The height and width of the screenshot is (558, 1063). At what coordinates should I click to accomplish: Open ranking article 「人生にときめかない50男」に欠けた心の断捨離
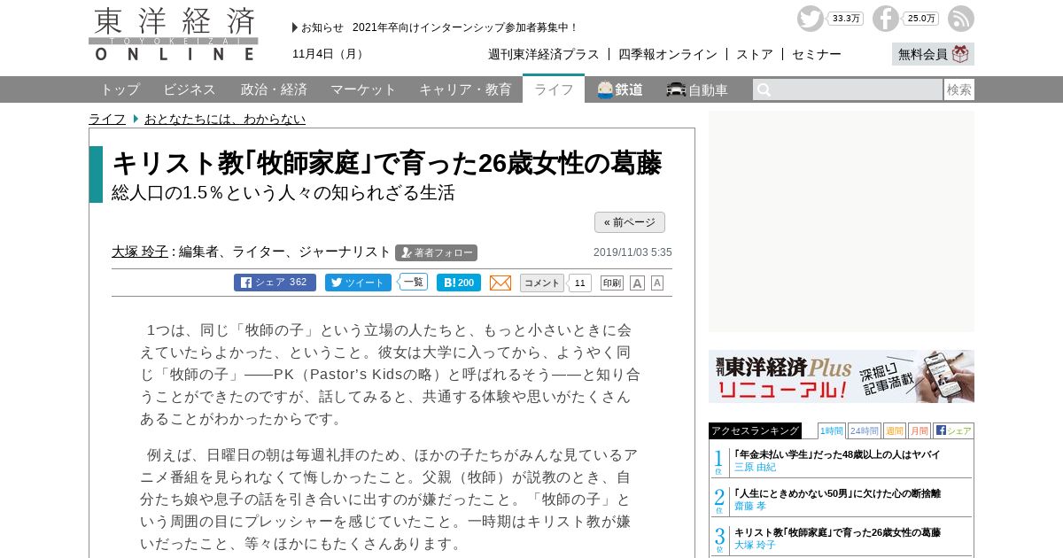tap(837, 493)
